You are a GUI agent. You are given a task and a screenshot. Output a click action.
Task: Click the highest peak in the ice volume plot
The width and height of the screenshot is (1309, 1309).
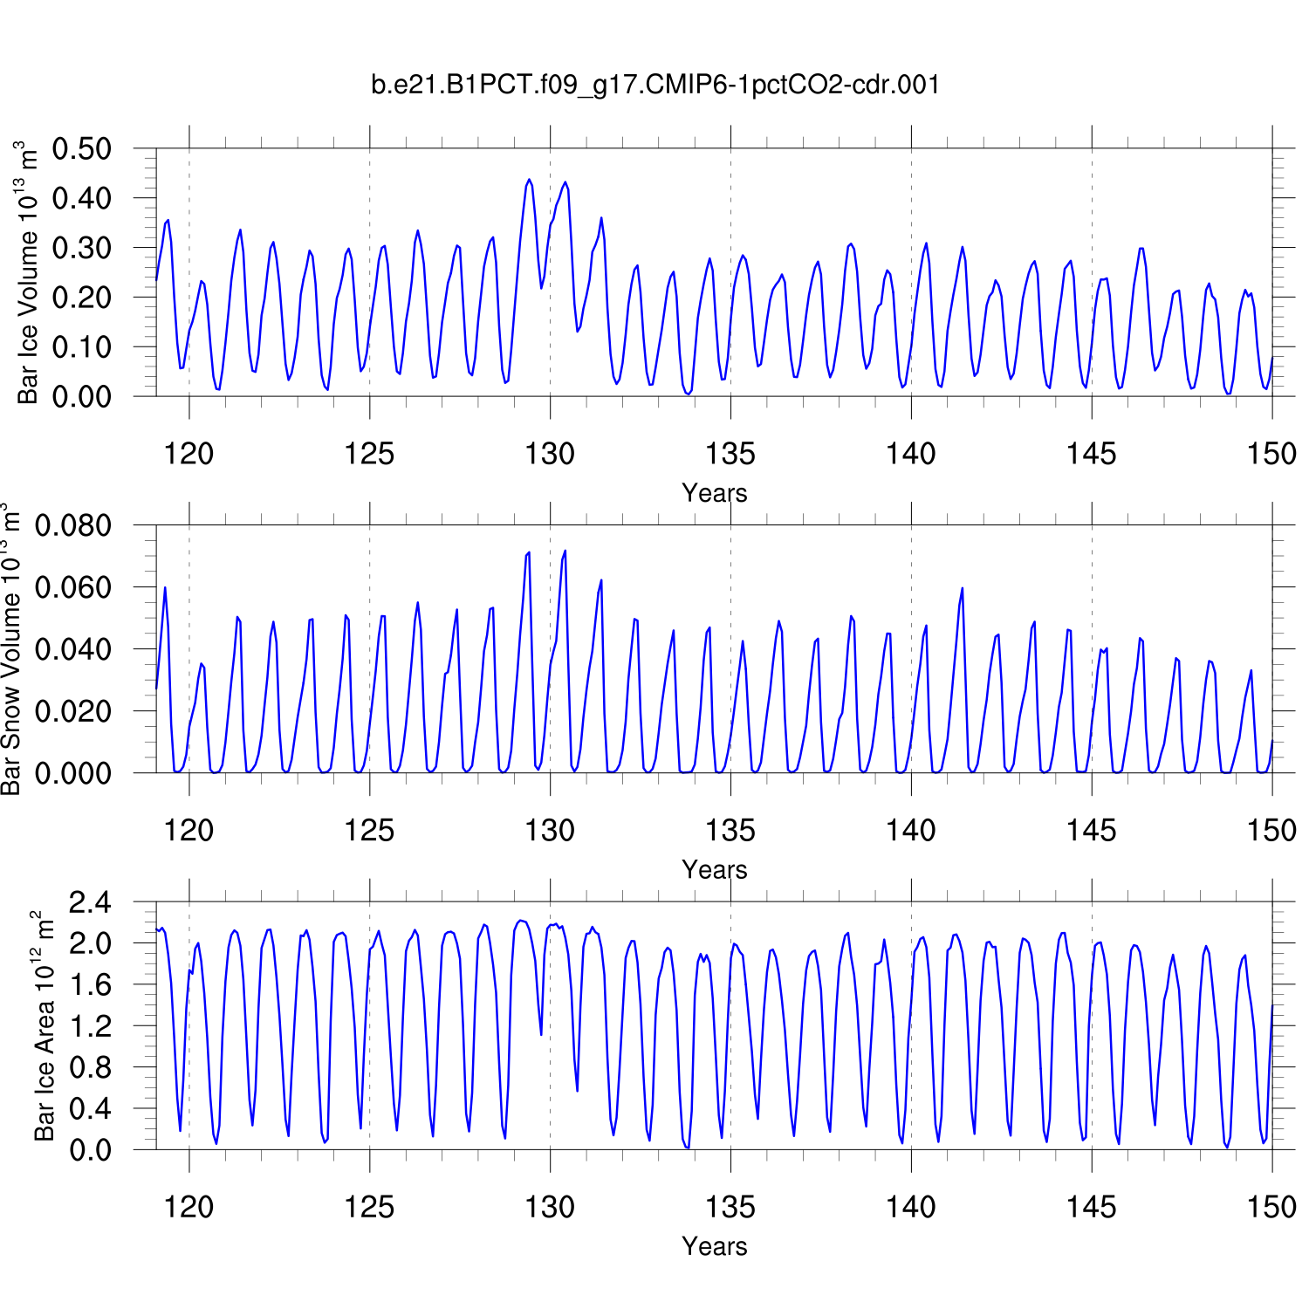529,181
